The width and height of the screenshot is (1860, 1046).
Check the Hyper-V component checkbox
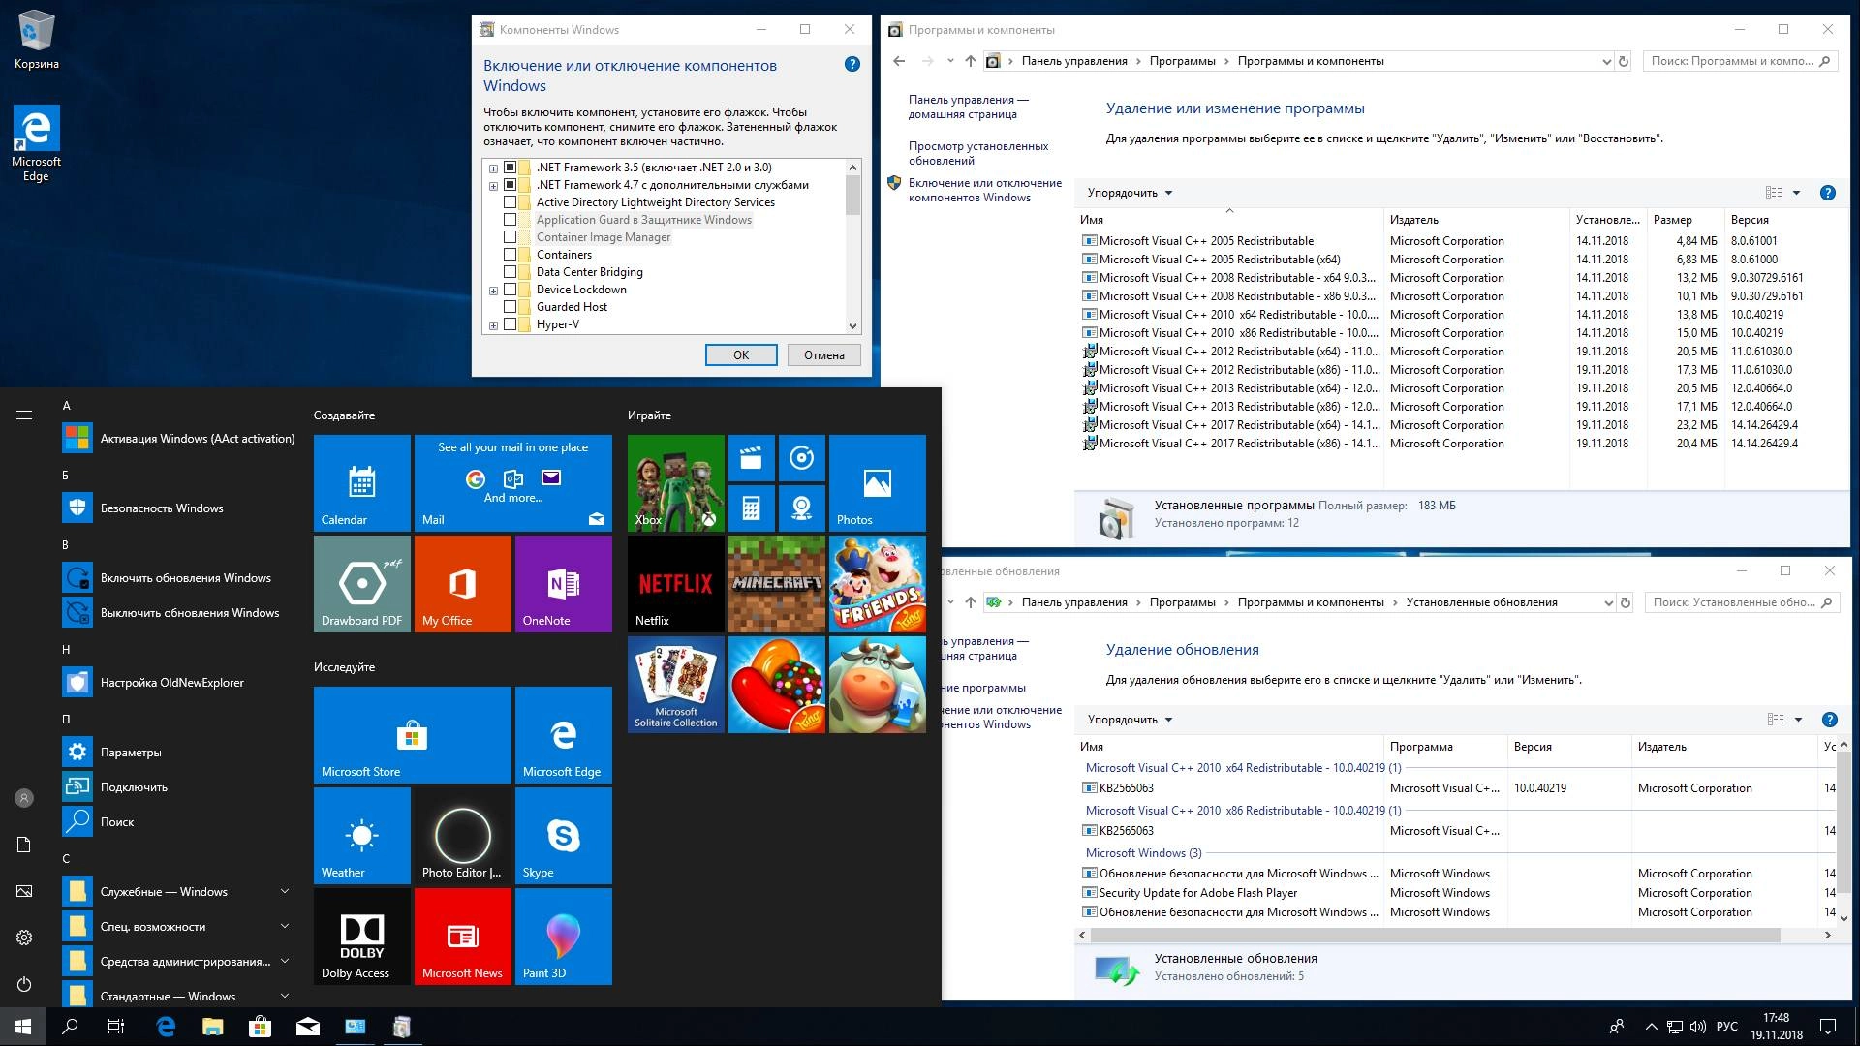tap(511, 324)
